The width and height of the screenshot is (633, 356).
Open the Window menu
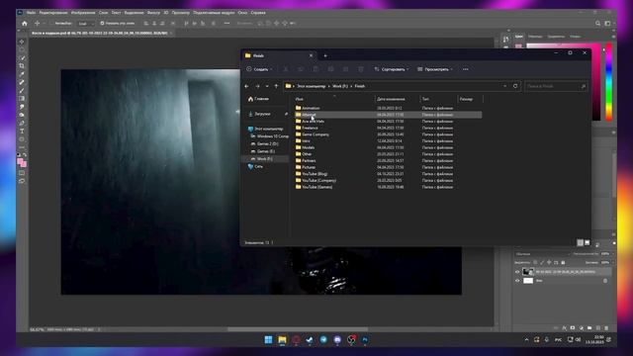242,13
